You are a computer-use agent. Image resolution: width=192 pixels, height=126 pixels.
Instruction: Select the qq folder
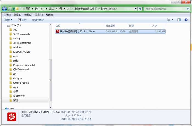pos(15,74)
